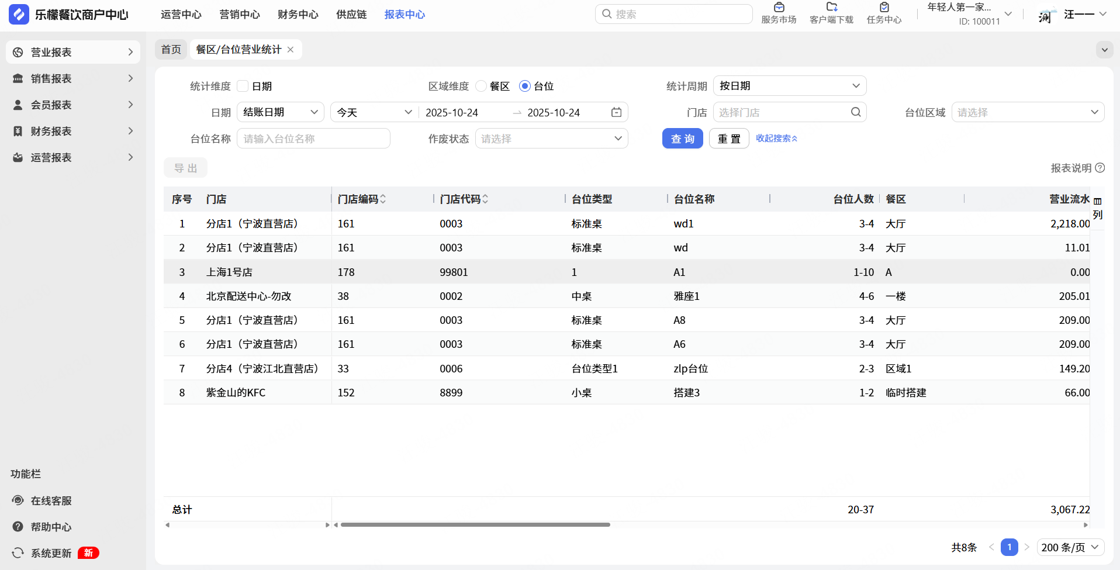The width and height of the screenshot is (1120, 570).
Task: Select the 餐区 radio button
Action: [x=481, y=87]
